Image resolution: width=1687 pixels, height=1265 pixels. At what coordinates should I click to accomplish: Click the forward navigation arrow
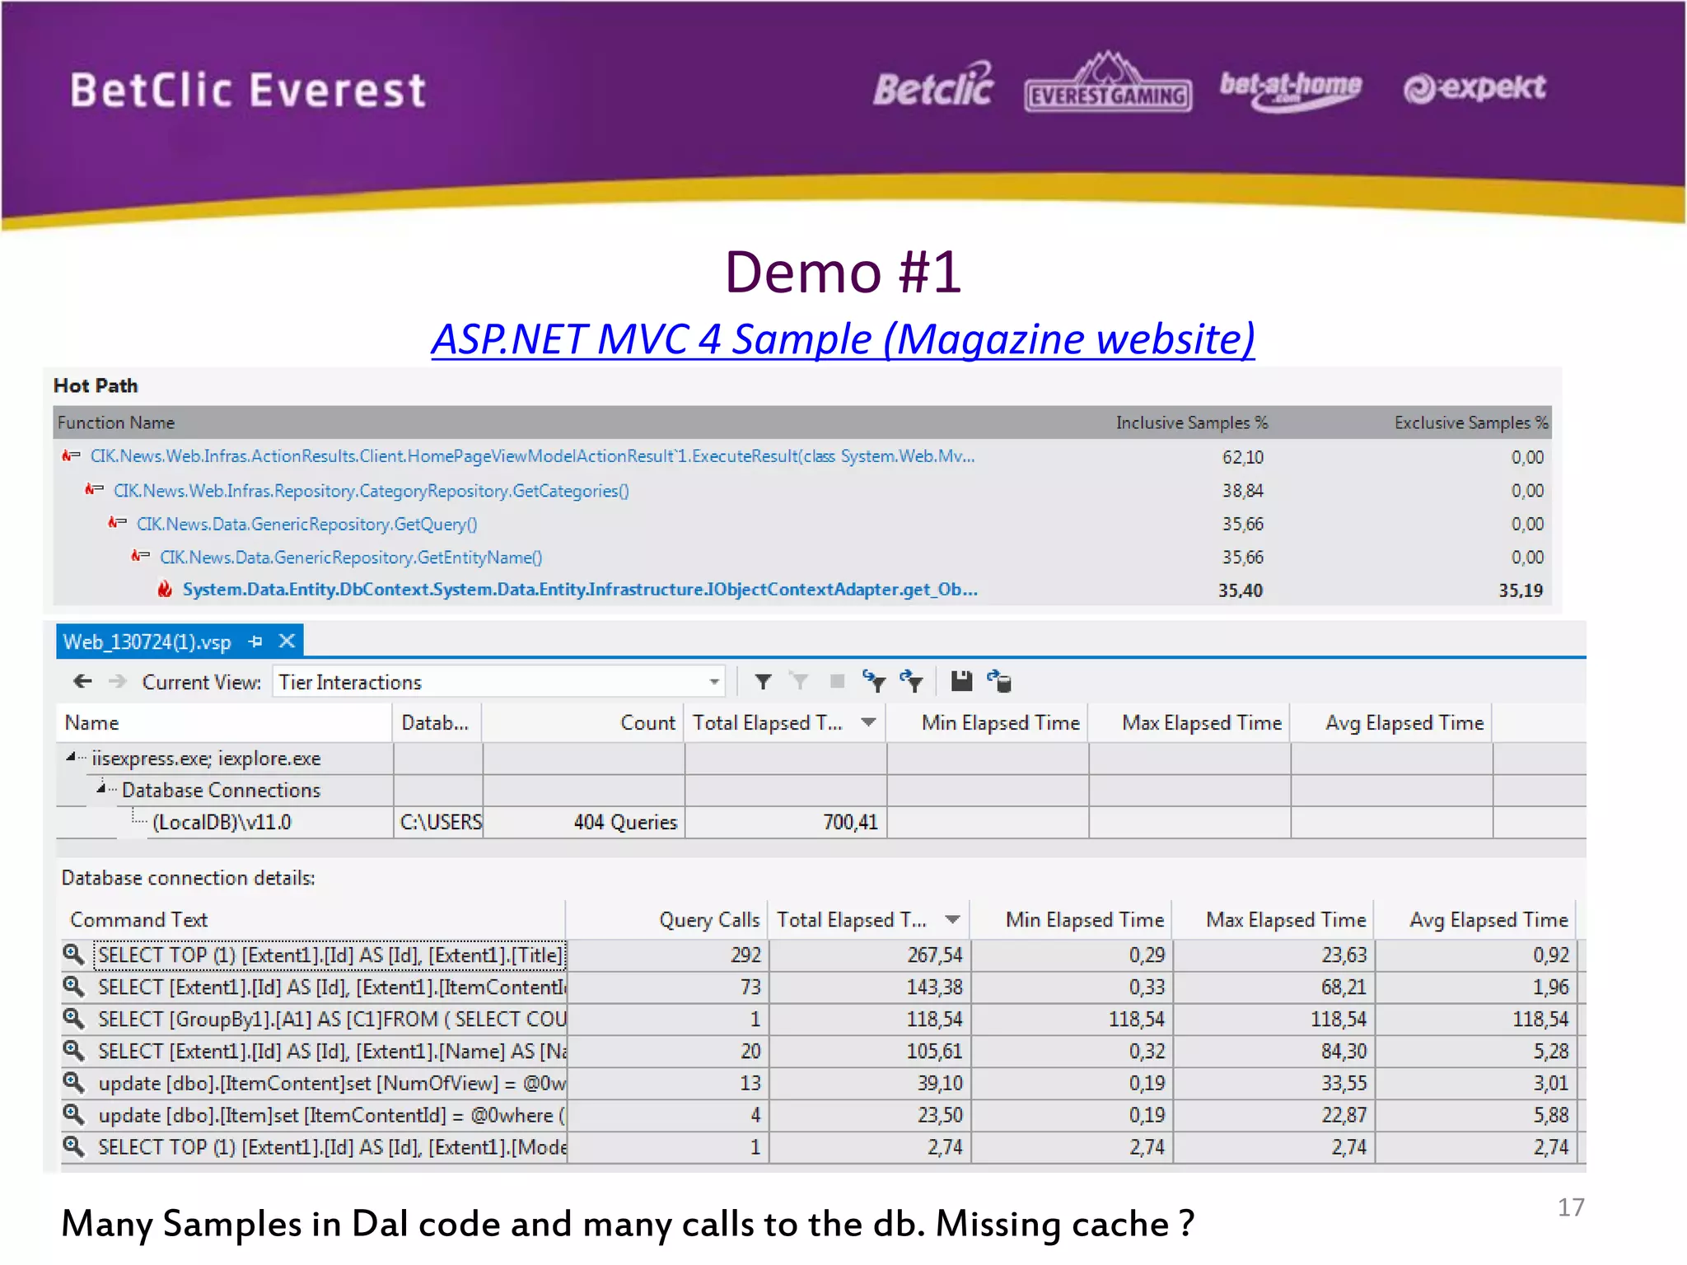click(x=118, y=681)
